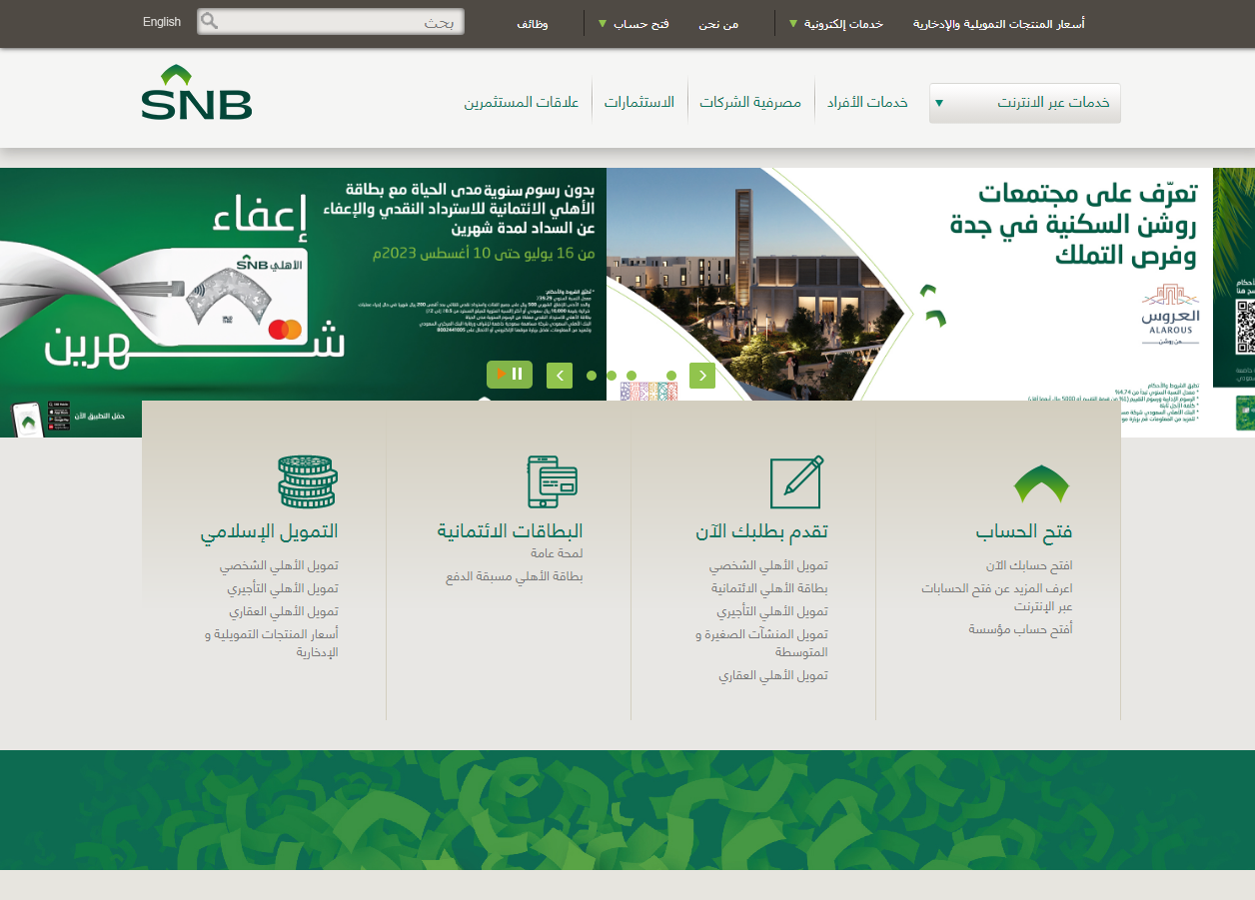Click تمويل الأهلي التأجيري under تقدم بطلبك
This screenshot has height=900, width=1255.
tap(771, 611)
